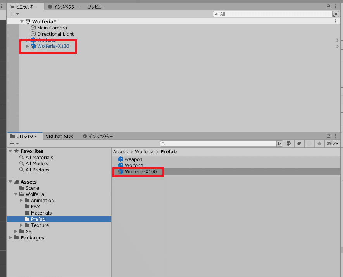The height and width of the screenshot is (277, 343).
Task: Open the Hierarchy panel kebab menu
Action: 335,6
